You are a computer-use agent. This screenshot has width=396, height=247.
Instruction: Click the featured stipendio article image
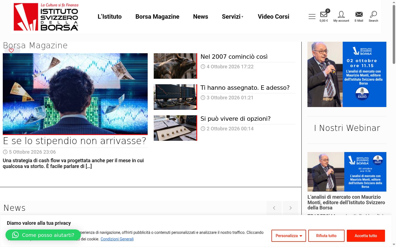click(75, 94)
